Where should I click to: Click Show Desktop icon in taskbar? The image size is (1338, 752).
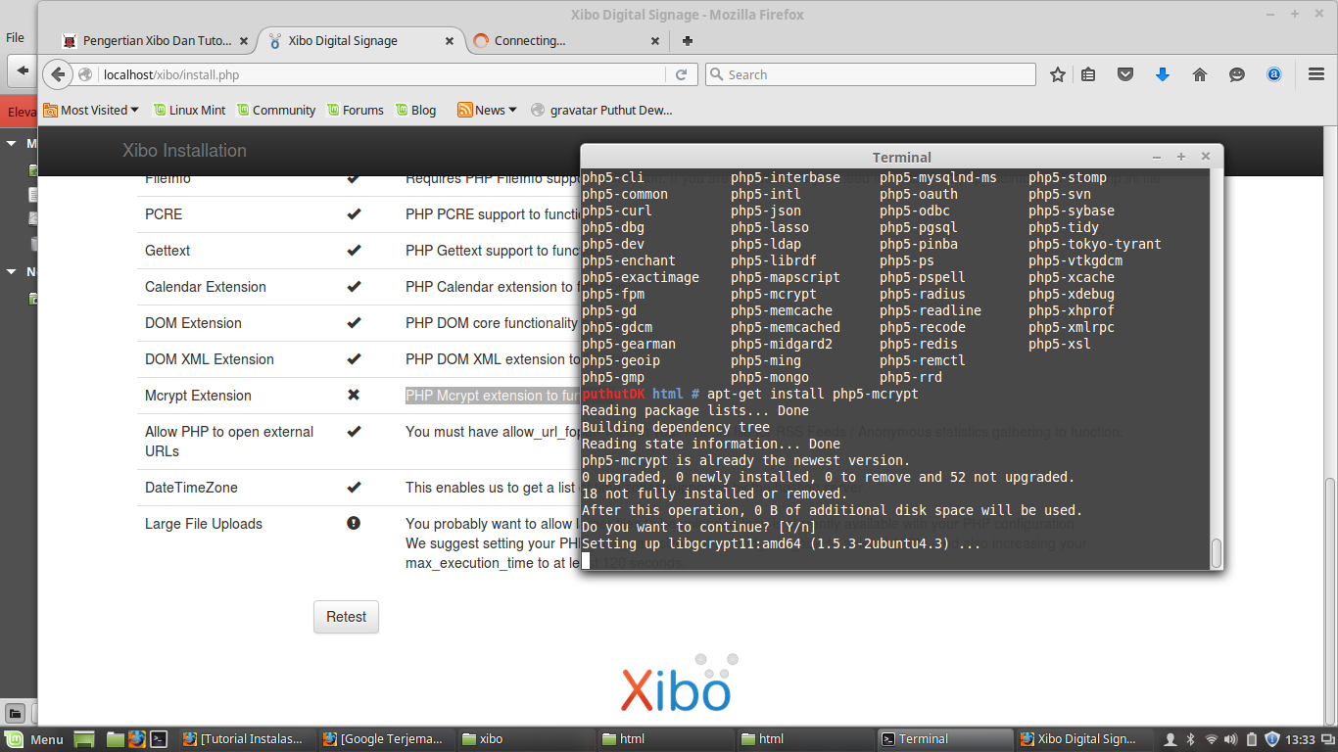click(84, 739)
